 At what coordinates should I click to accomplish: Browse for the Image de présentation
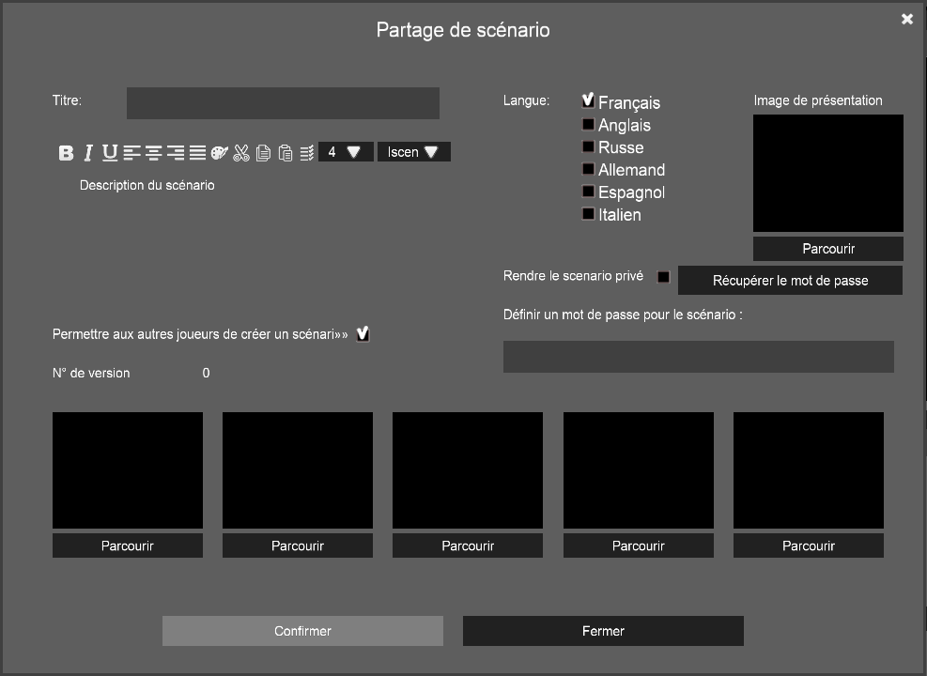(x=827, y=249)
